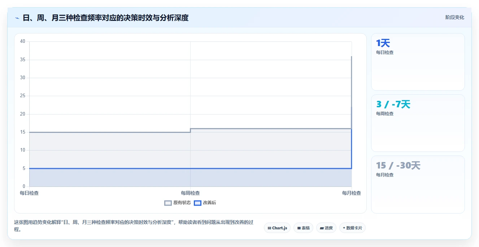Viewport: 479px width, 247px height.
Task: Click the icon in the 表格 tag
Action: pos(299,228)
